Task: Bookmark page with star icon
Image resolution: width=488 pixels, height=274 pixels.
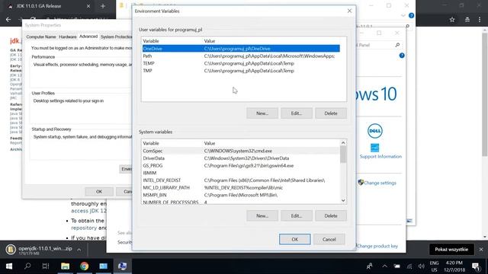Action: point(452,20)
